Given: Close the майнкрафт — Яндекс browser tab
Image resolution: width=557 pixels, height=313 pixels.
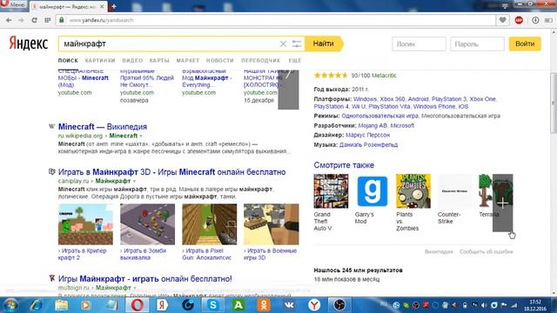Looking at the screenshot, I should click(102, 6).
